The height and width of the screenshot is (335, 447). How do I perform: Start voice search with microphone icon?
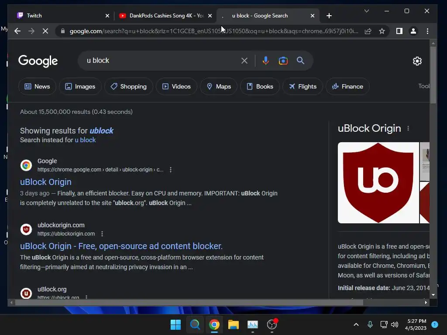(x=266, y=61)
